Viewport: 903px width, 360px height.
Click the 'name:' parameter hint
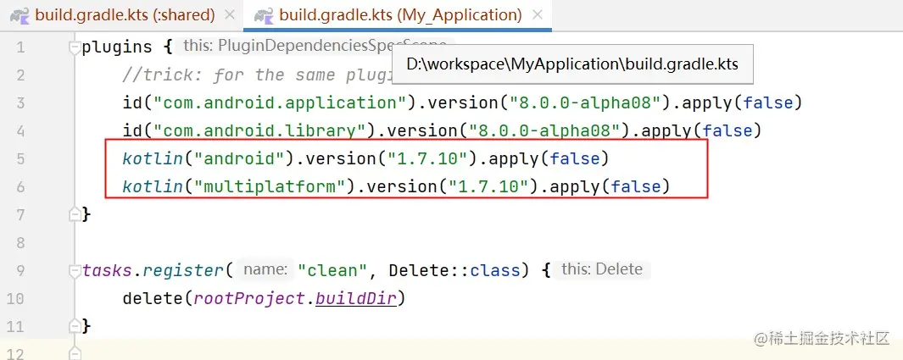click(265, 269)
